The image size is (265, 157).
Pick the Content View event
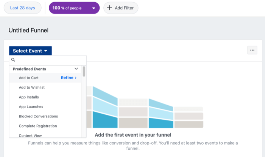30,135
